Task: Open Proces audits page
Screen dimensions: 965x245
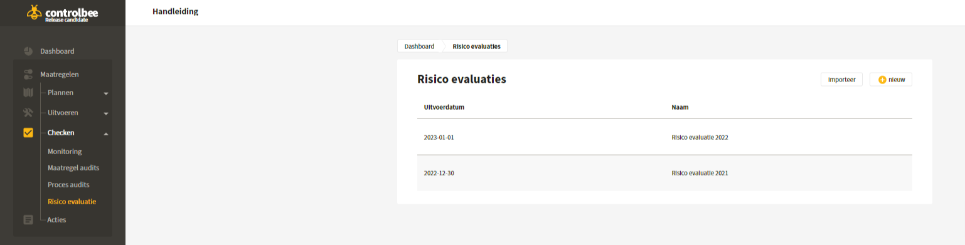Action: (68, 185)
